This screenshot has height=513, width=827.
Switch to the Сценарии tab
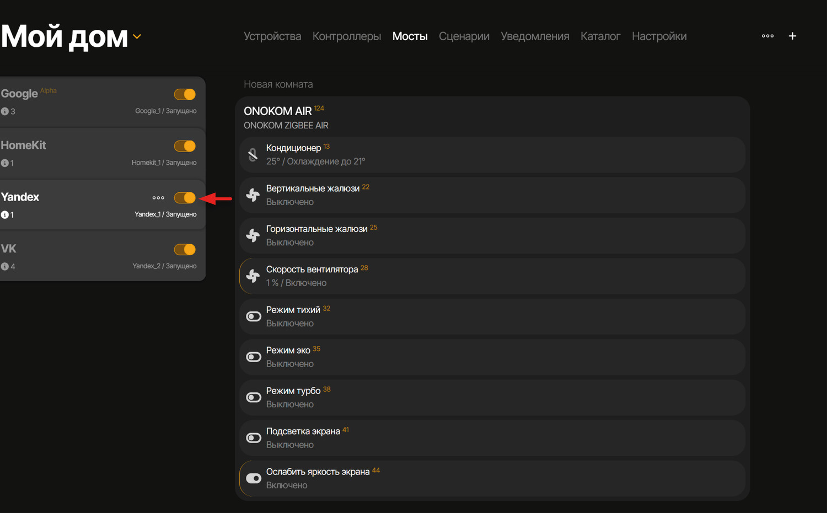(x=464, y=36)
